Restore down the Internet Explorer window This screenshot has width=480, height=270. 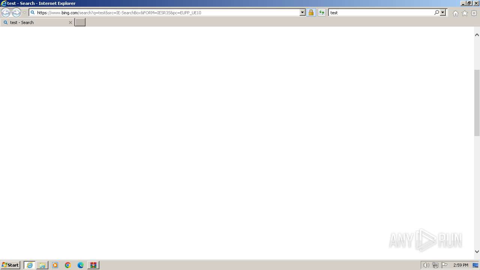(469, 3)
